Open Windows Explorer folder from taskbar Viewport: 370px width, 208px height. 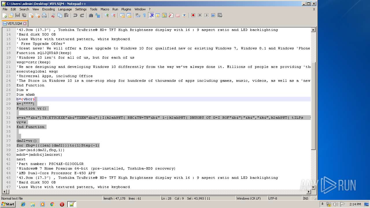pos(33,204)
